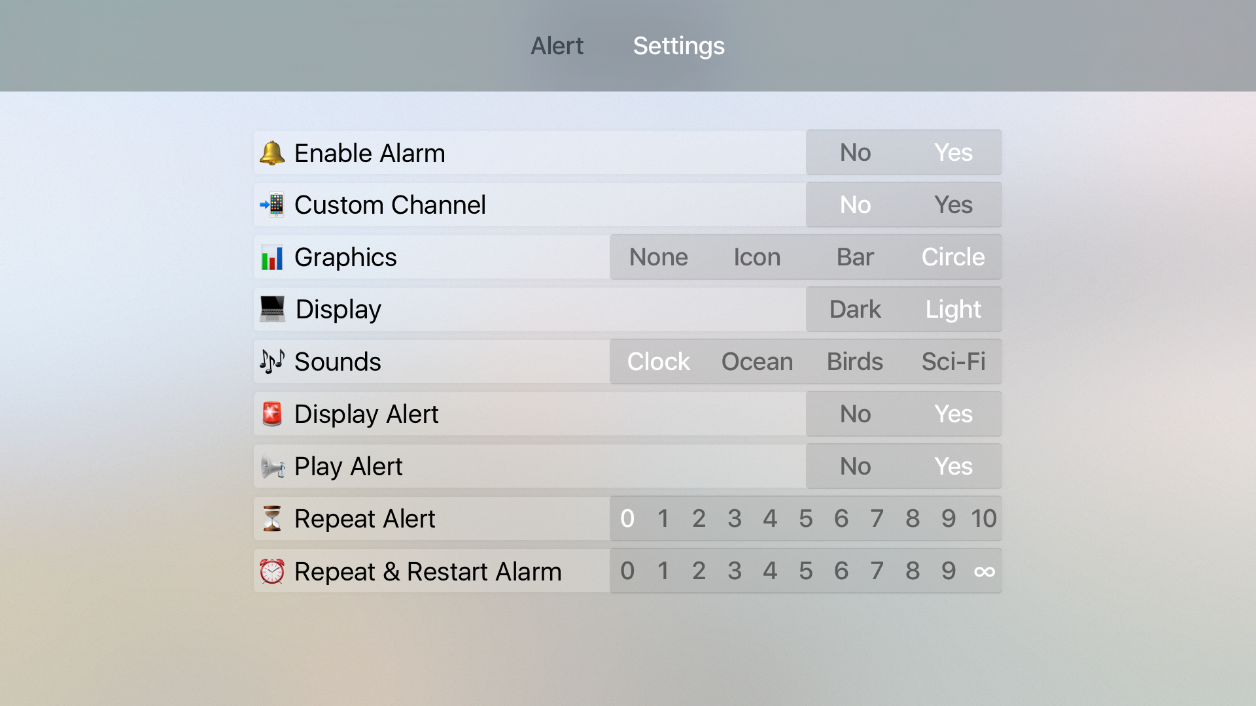Set Repeat & Restart Alarm to 2
The width and height of the screenshot is (1256, 706).
(x=699, y=571)
